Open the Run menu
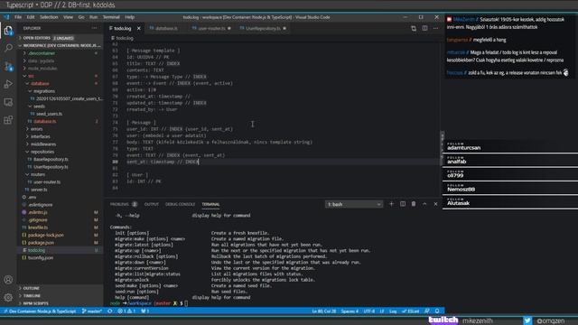 coord(93,17)
